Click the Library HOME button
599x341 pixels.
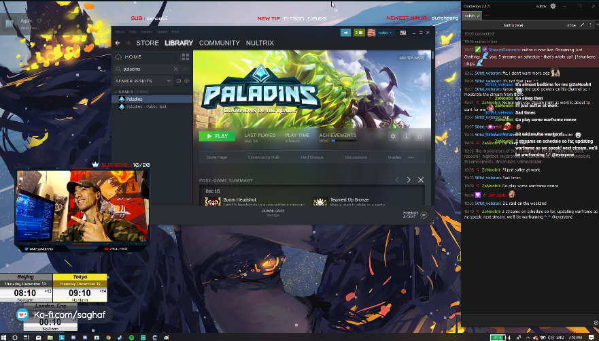(146, 57)
